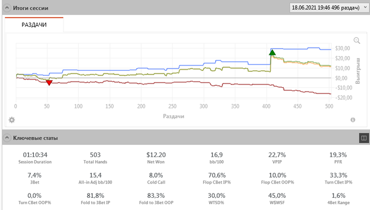This screenshot has width=370, height=210.
Task: Toggle the key stats column layout icon
Action: tap(364, 138)
